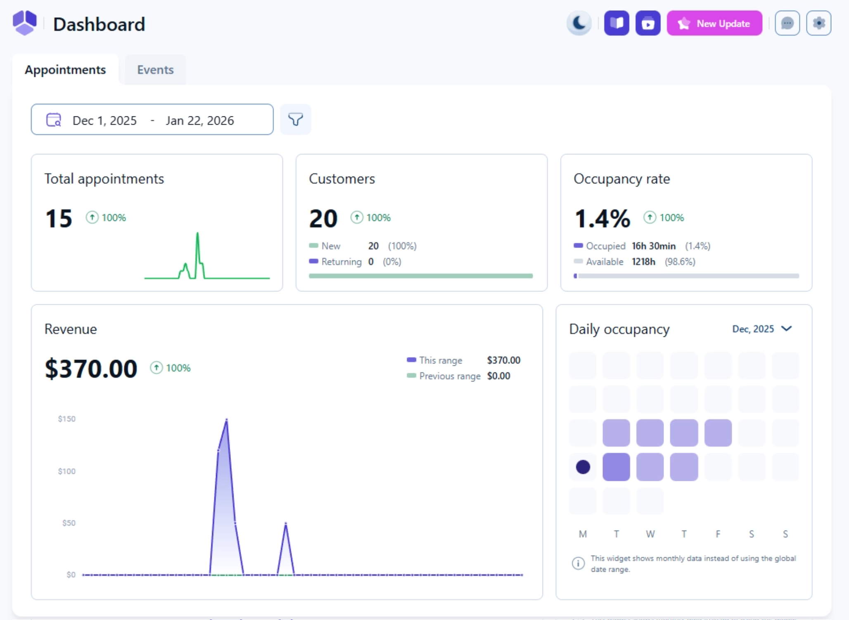Click the filter icon beside the date range
This screenshot has height=620, width=849.
(296, 119)
